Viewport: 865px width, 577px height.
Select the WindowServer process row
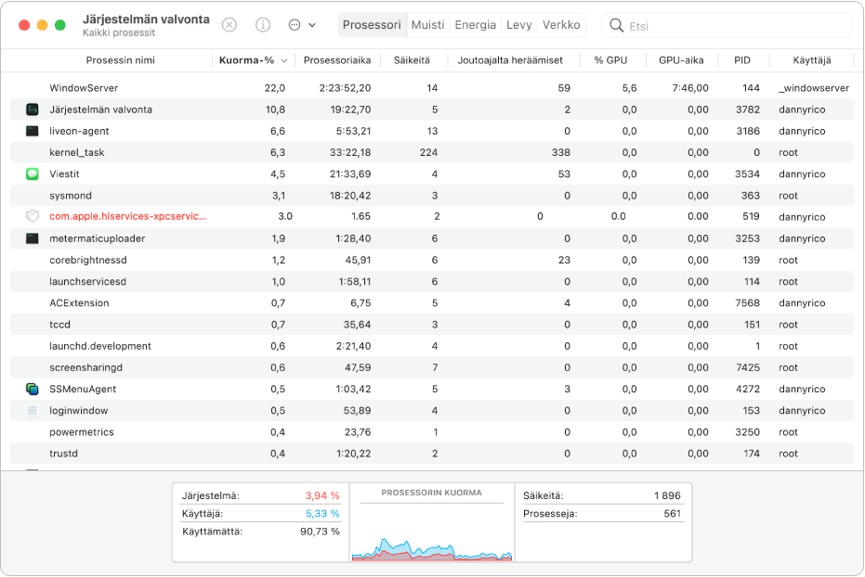click(x=432, y=88)
